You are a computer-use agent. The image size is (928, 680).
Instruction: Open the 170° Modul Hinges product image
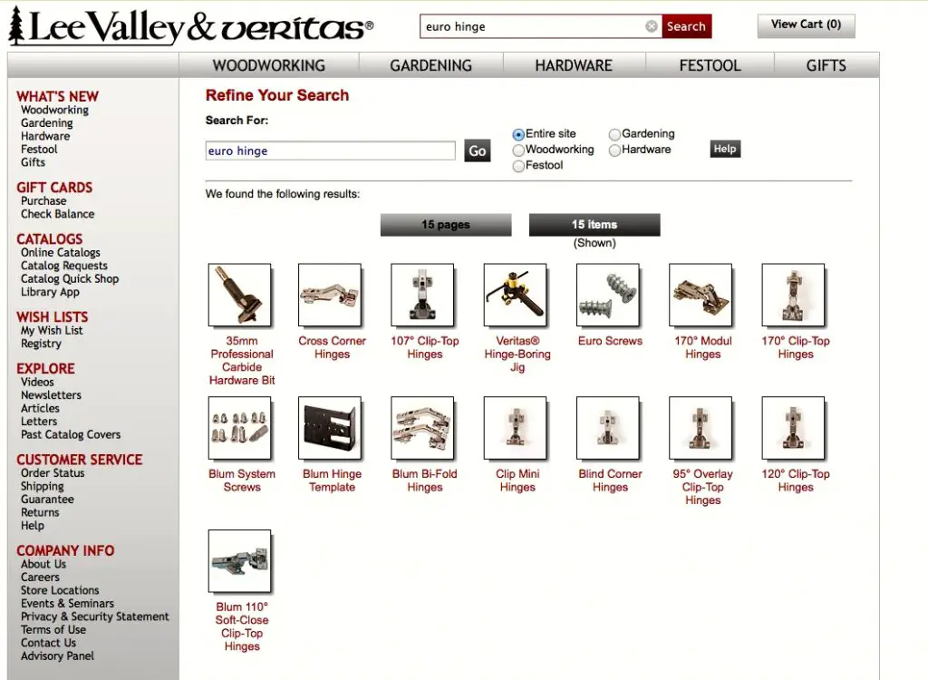701,295
